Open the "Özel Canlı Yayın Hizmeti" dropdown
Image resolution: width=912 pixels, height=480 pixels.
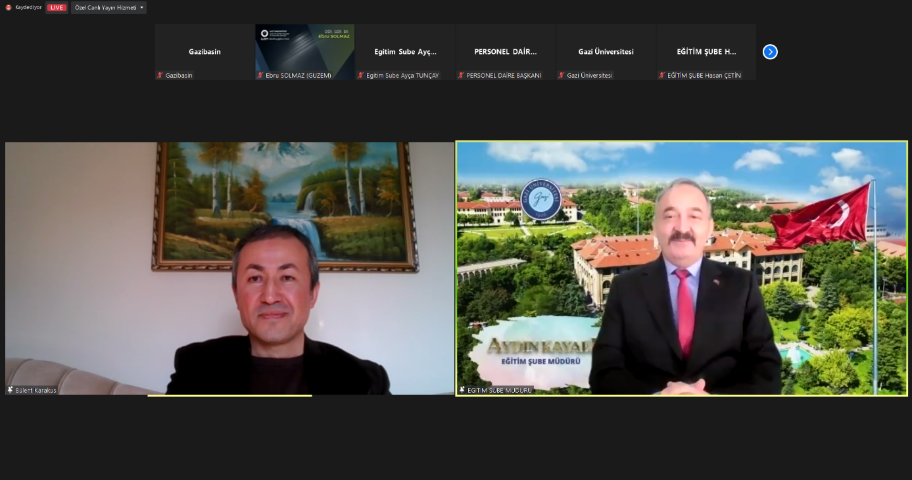pyautogui.click(x=108, y=8)
